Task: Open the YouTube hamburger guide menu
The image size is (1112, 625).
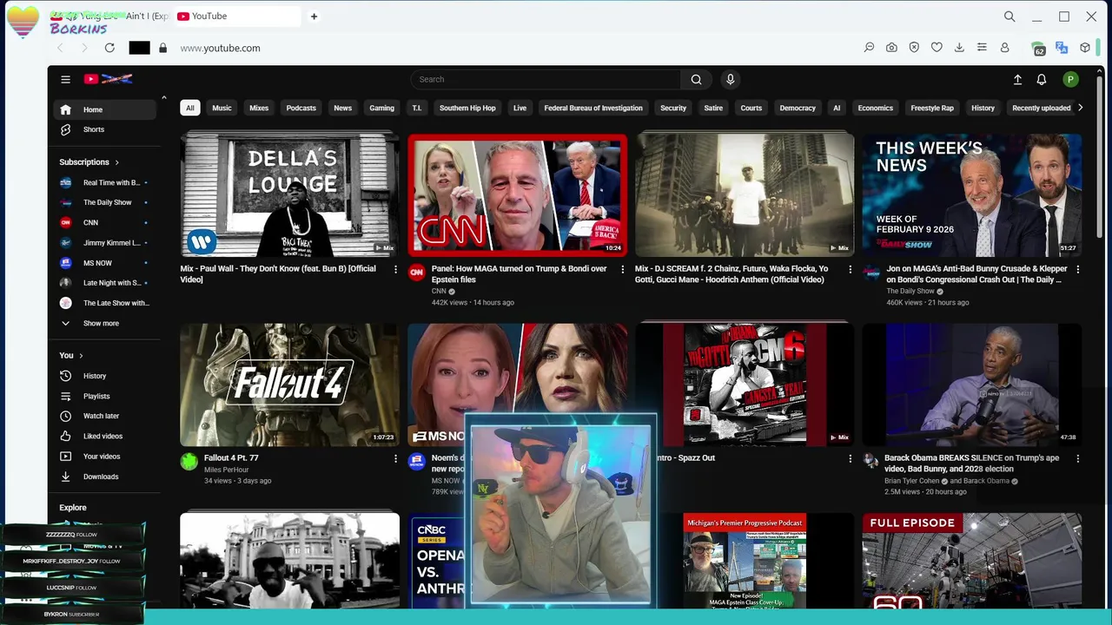Action: 65,79
